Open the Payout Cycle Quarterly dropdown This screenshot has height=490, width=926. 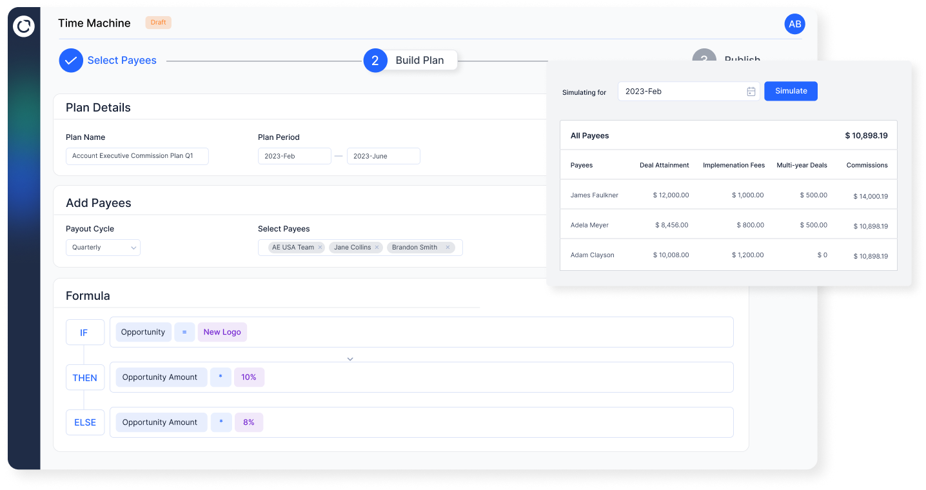click(x=103, y=248)
